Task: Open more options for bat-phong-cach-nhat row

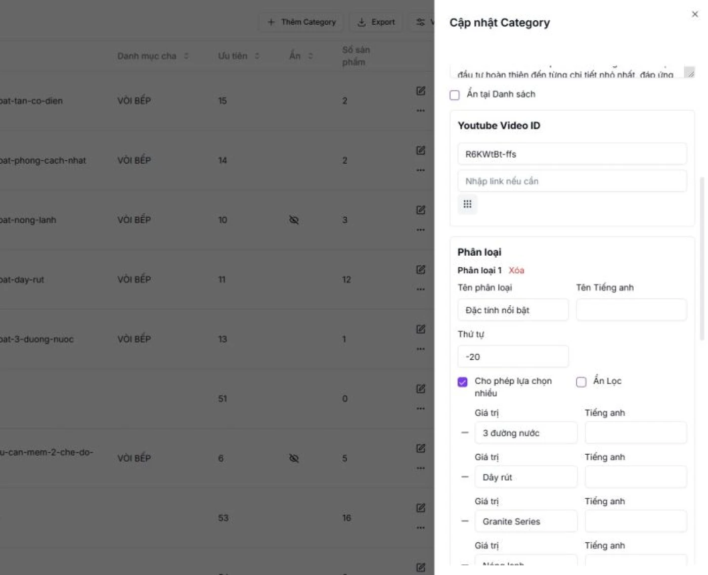Action: (420, 170)
